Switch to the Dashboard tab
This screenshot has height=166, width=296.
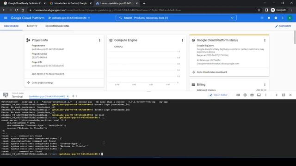(11, 26)
